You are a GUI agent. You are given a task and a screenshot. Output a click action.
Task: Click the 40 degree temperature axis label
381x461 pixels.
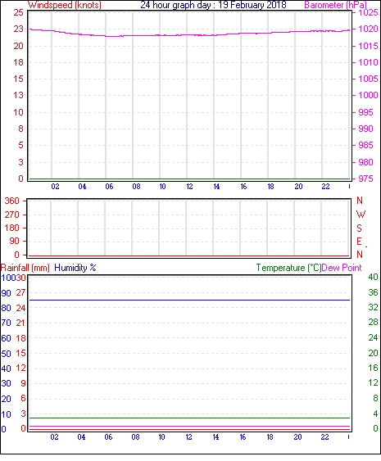pyautogui.click(x=373, y=277)
